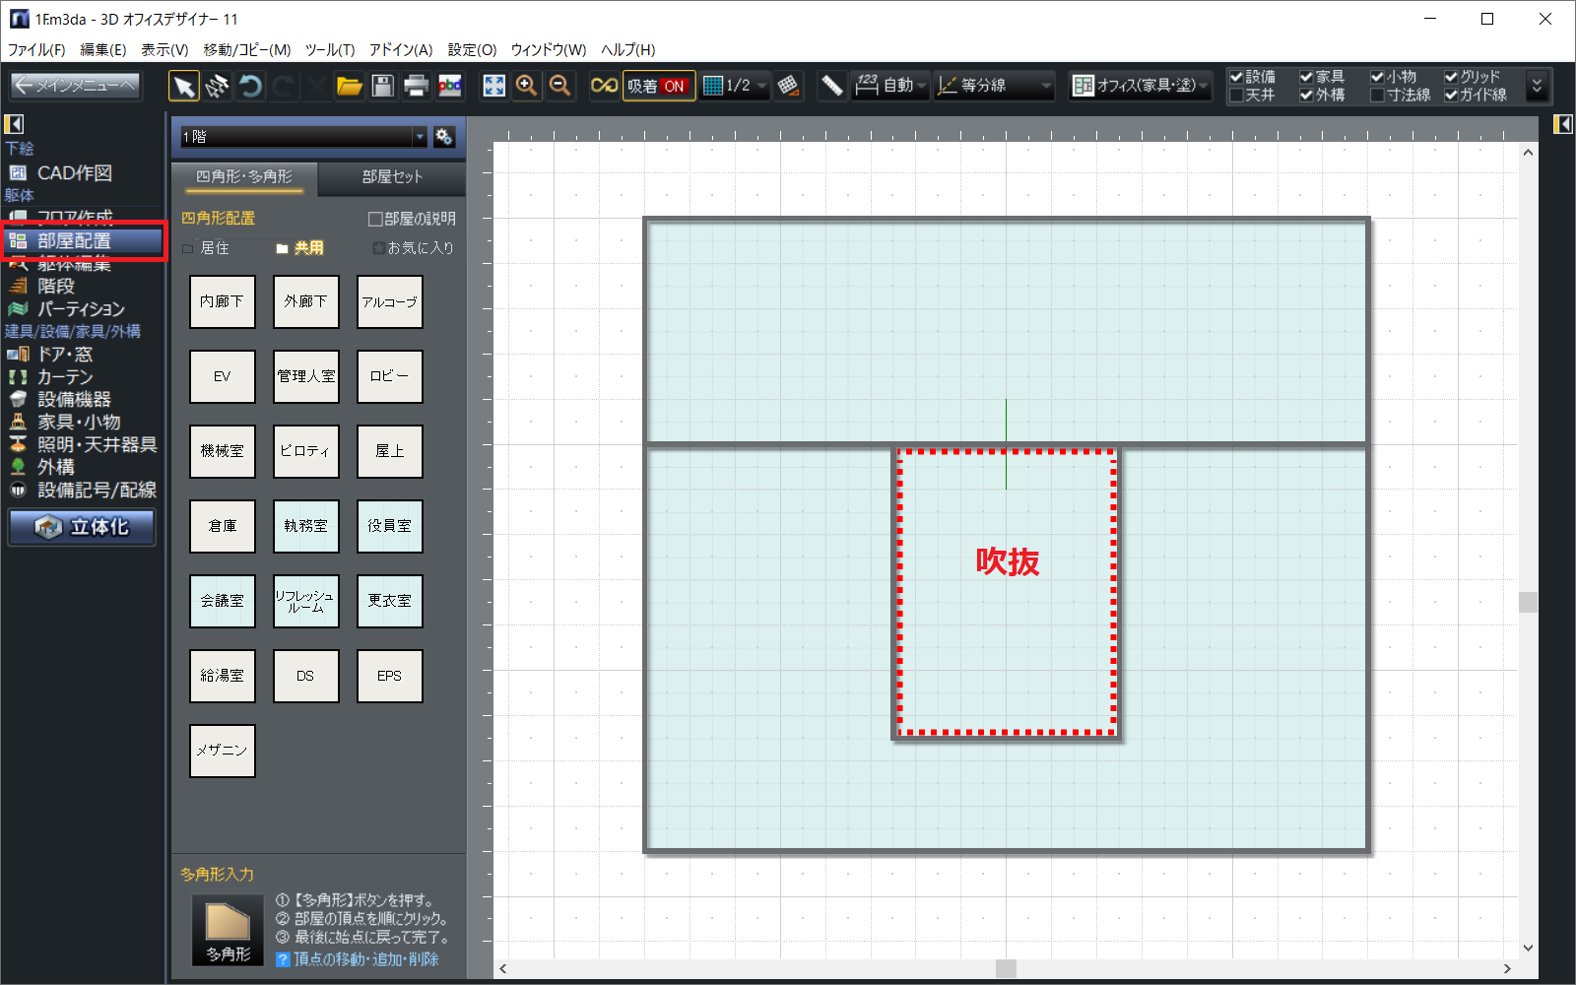Image resolution: width=1576 pixels, height=985 pixels.
Task: Select the arrow selection tool
Action: (x=183, y=87)
